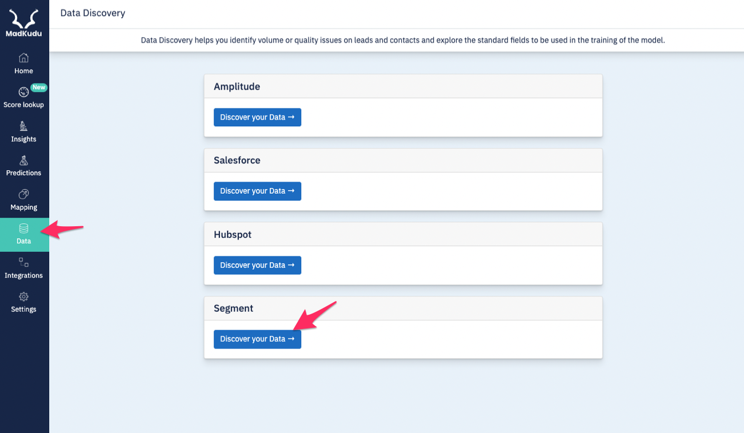This screenshot has height=433, width=744.
Task: Open Integrations nodes icon
Action: [x=23, y=263]
